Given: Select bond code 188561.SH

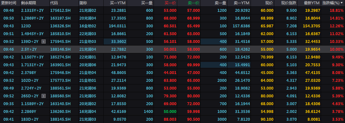Looking at the screenshot, I should tap(61, 88).
